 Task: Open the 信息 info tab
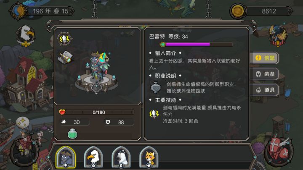(x=265, y=58)
